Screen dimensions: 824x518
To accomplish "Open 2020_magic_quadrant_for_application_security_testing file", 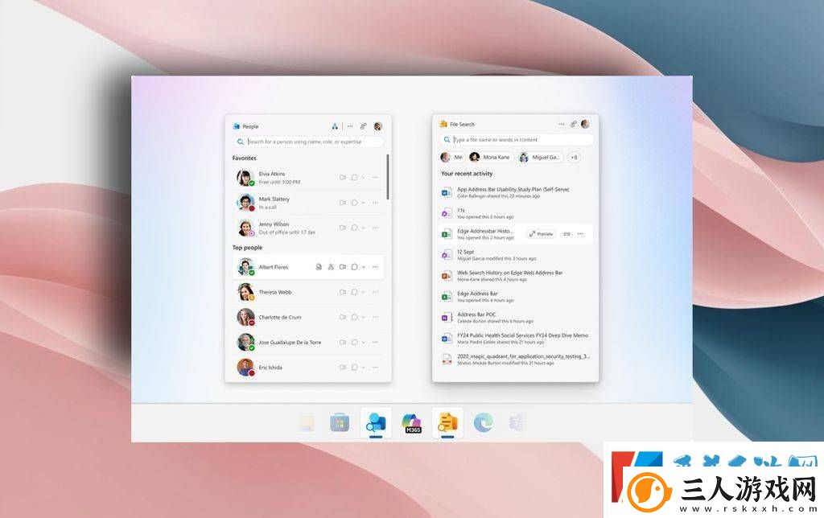I will [x=516, y=360].
